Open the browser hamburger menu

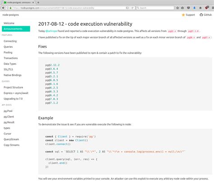(x=213, y=8)
